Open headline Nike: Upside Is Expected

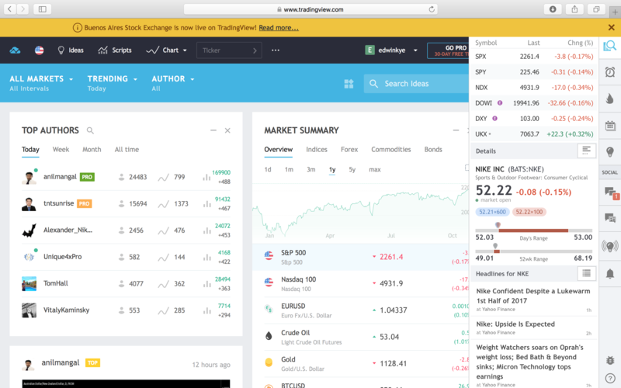[x=515, y=324]
